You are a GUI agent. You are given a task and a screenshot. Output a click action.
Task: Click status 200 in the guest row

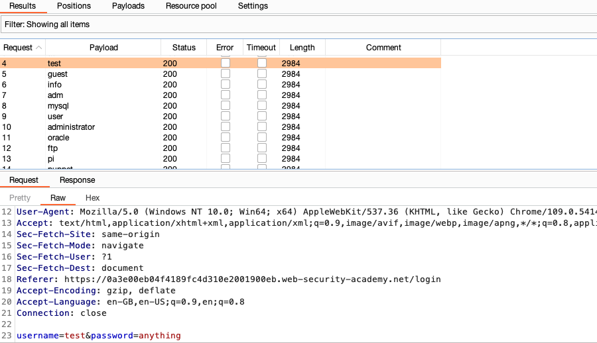click(x=170, y=73)
